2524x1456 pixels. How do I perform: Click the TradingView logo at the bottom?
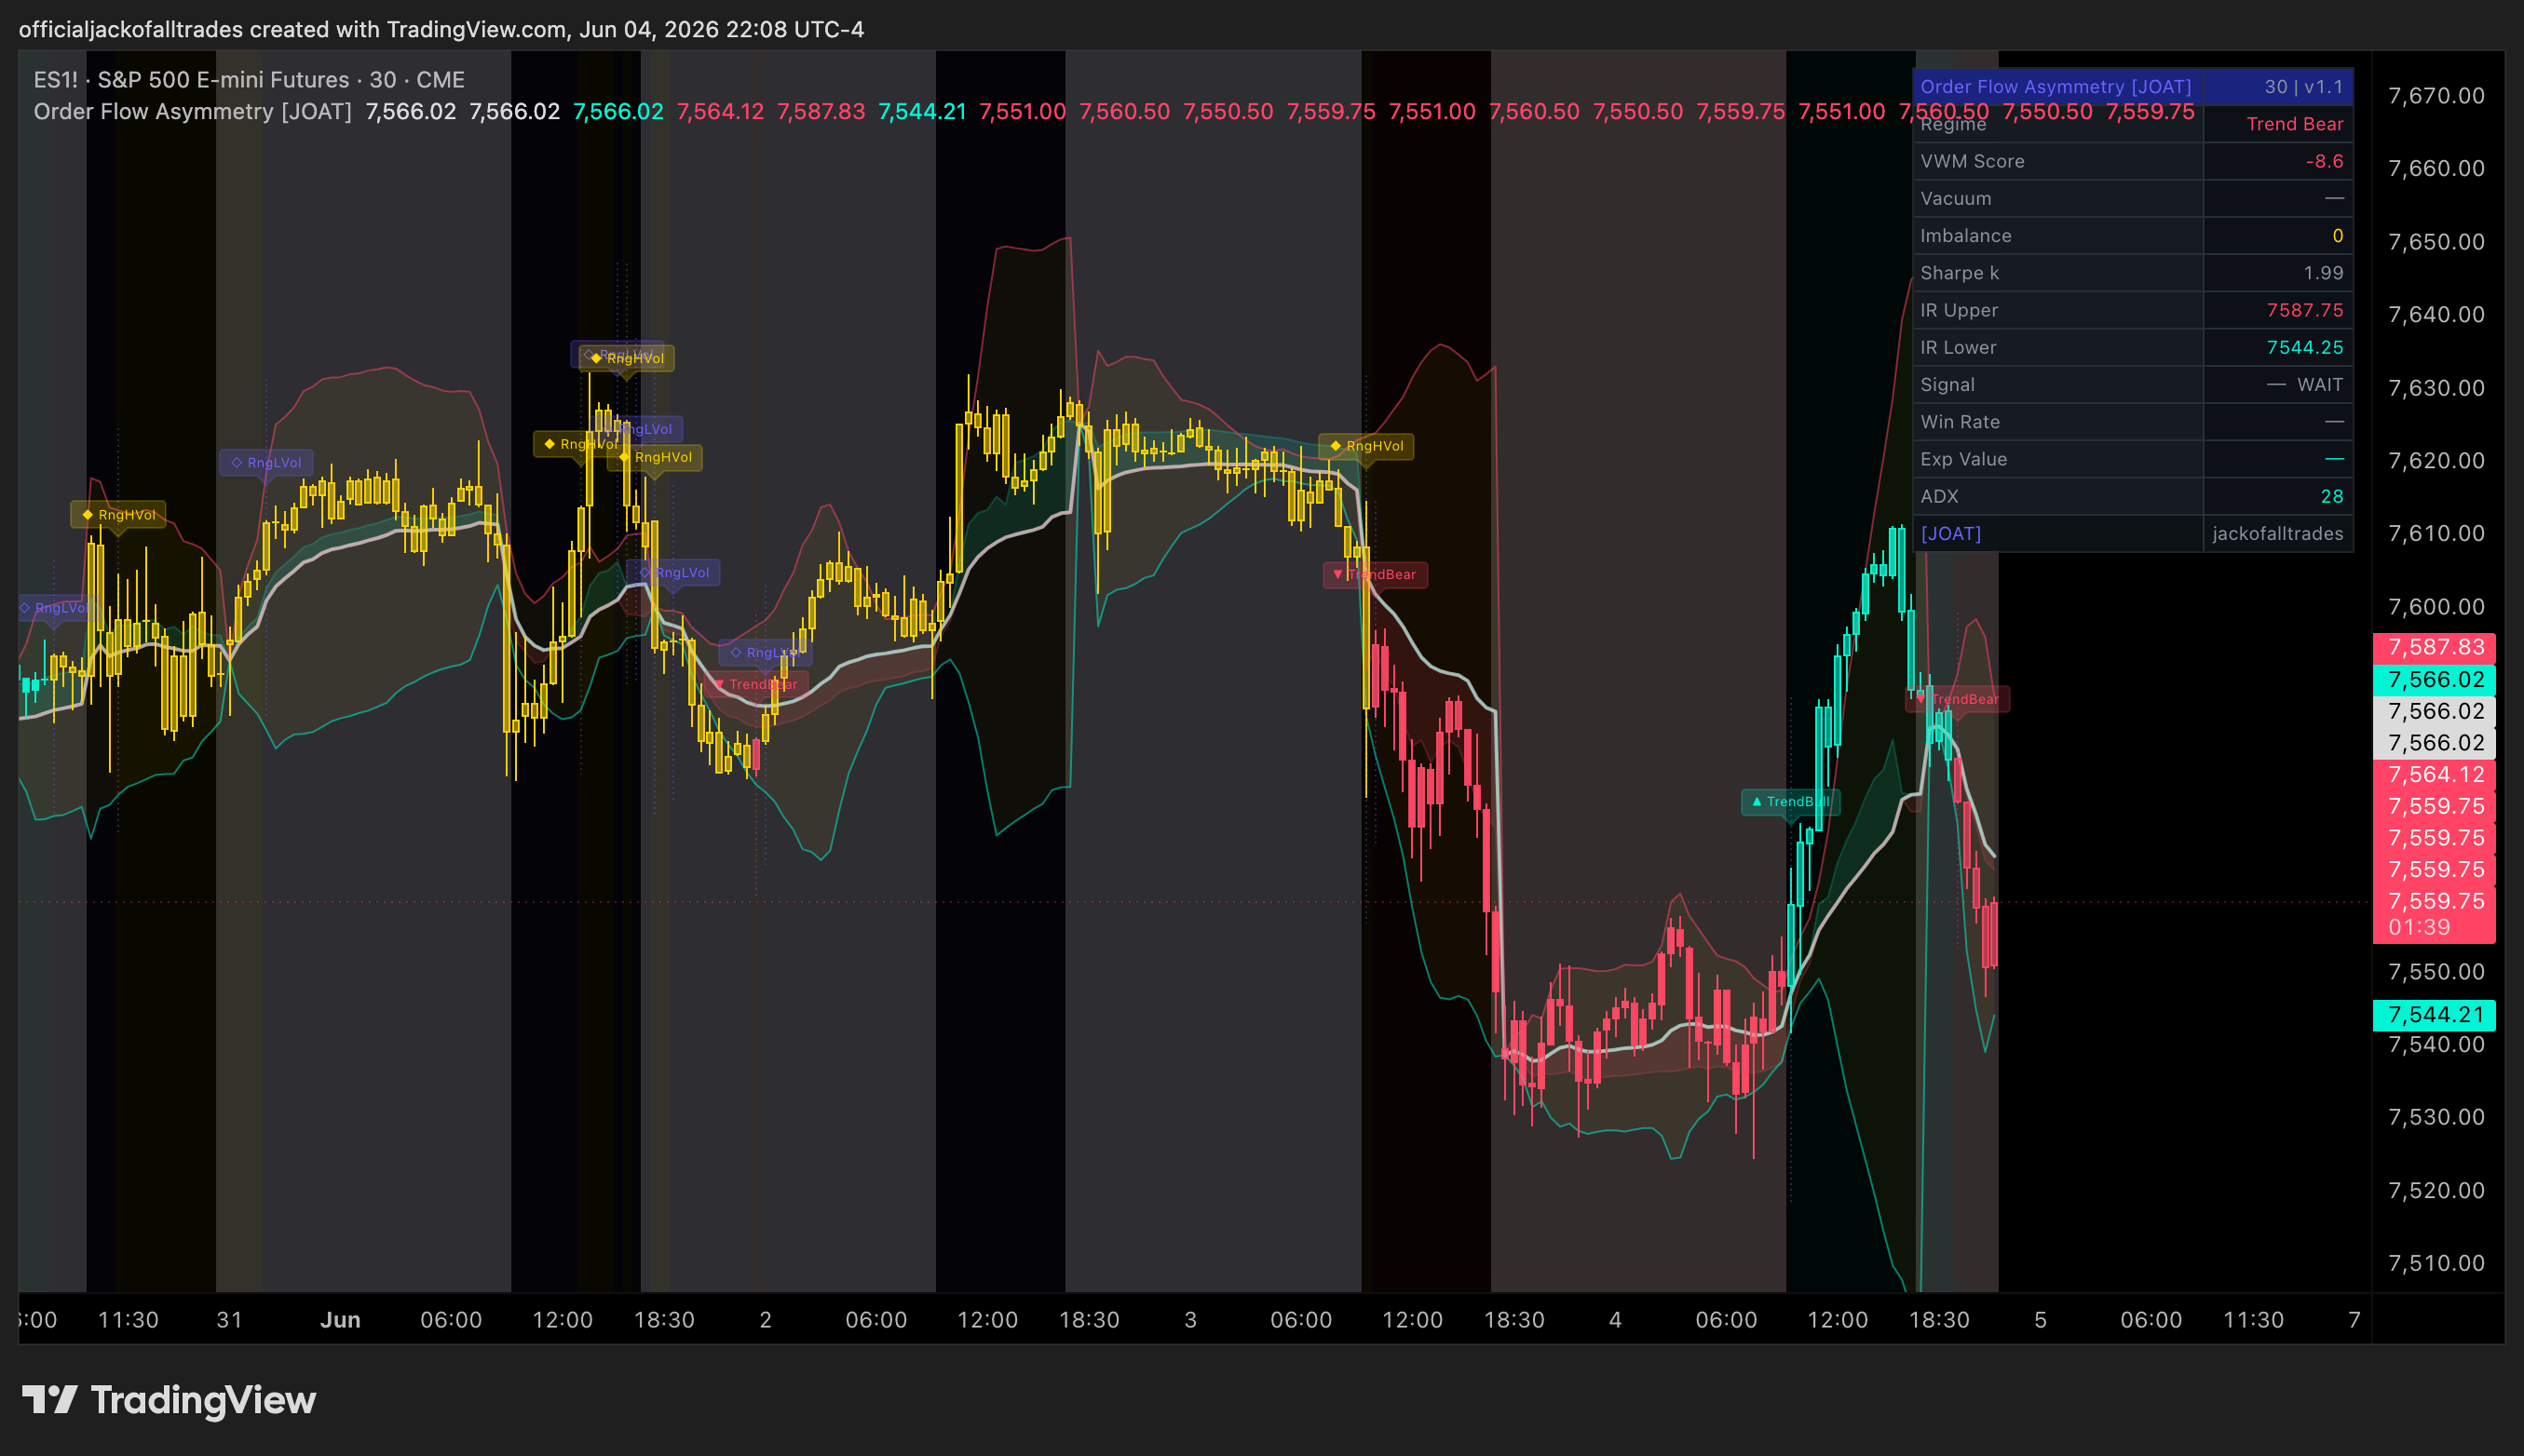[x=170, y=1400]
